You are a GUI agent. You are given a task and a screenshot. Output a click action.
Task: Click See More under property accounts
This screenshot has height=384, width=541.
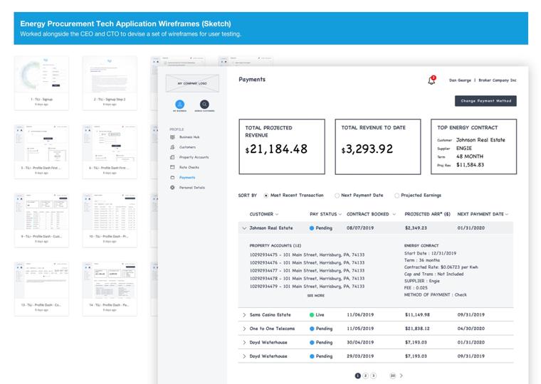[315, 295]
